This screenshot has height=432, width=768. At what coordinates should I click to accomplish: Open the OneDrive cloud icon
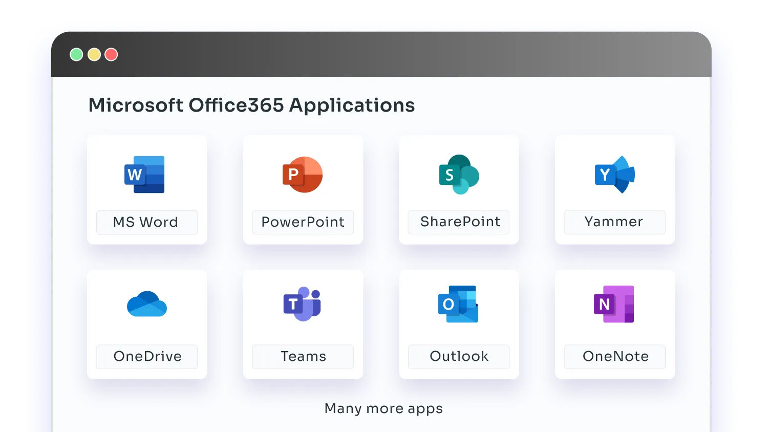(147, 304)
